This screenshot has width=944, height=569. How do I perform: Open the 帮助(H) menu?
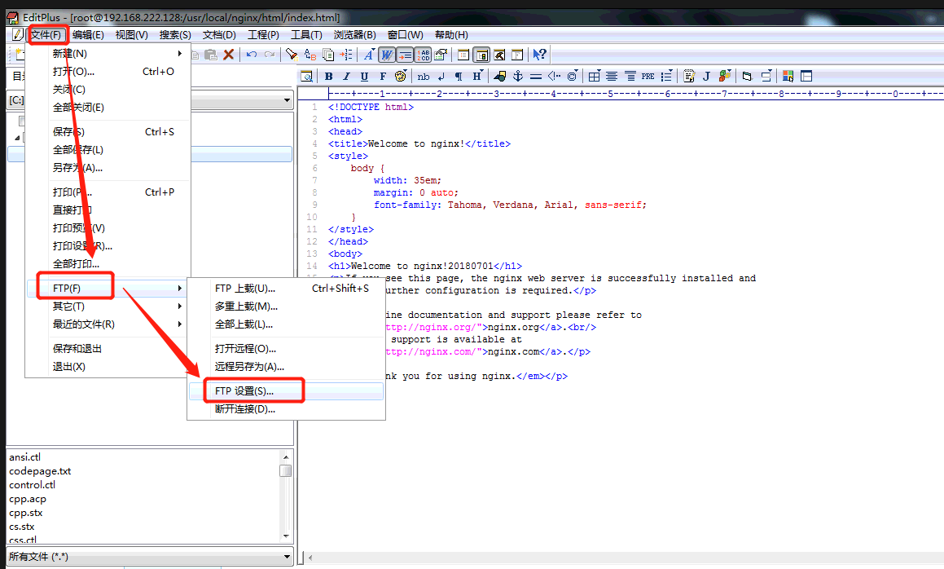pyautogui.click(x=451, y=35)
